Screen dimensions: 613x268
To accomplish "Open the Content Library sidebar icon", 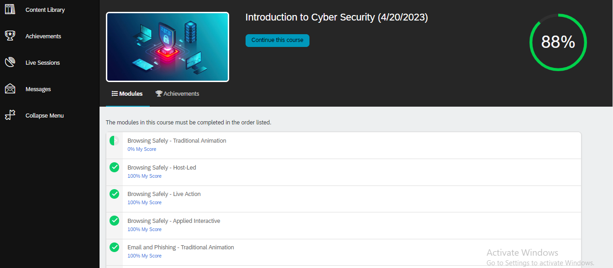I will 10,9.
